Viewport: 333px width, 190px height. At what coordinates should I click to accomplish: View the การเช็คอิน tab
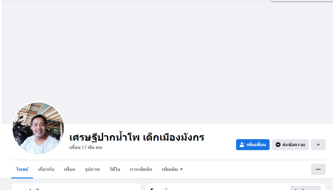pos(141,169)
